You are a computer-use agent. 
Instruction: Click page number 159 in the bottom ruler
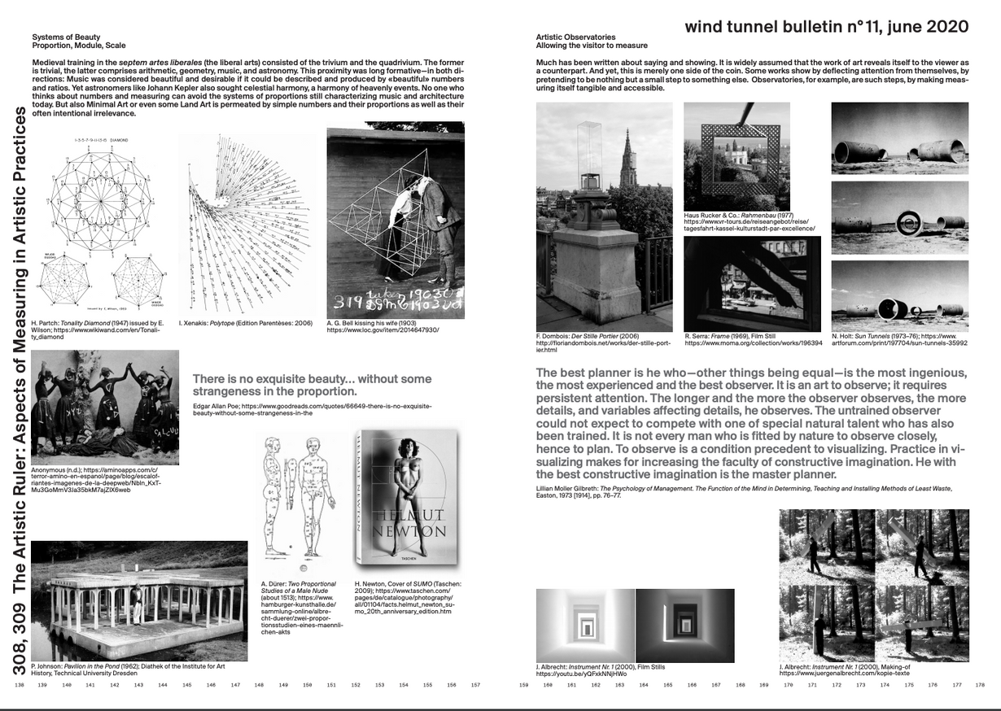pos(523,686)
